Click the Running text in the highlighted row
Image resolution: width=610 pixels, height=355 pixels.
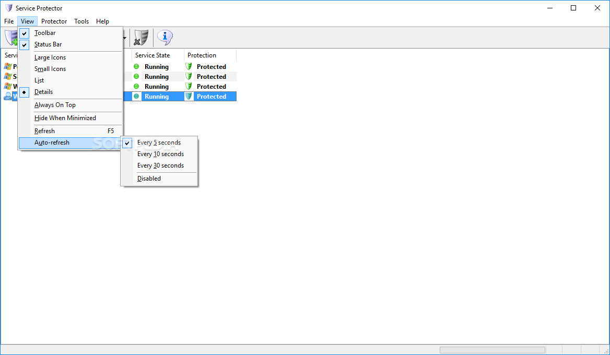[156, 97]
